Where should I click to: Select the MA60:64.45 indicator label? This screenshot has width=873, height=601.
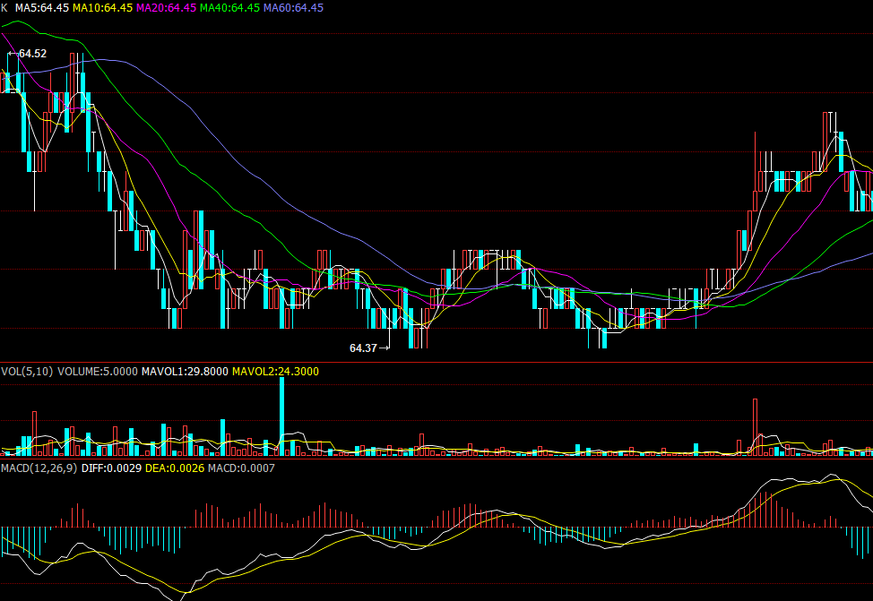[293, 8]
